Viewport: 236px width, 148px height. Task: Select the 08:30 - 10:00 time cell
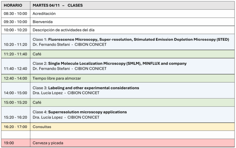coord(15,14)
